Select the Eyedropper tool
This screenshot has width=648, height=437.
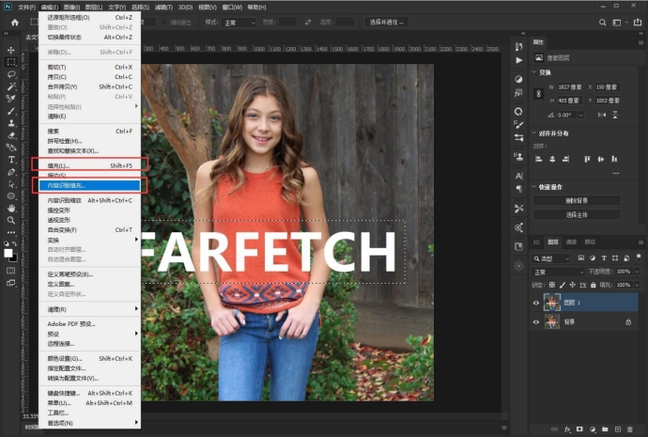[x=11, y=99]
